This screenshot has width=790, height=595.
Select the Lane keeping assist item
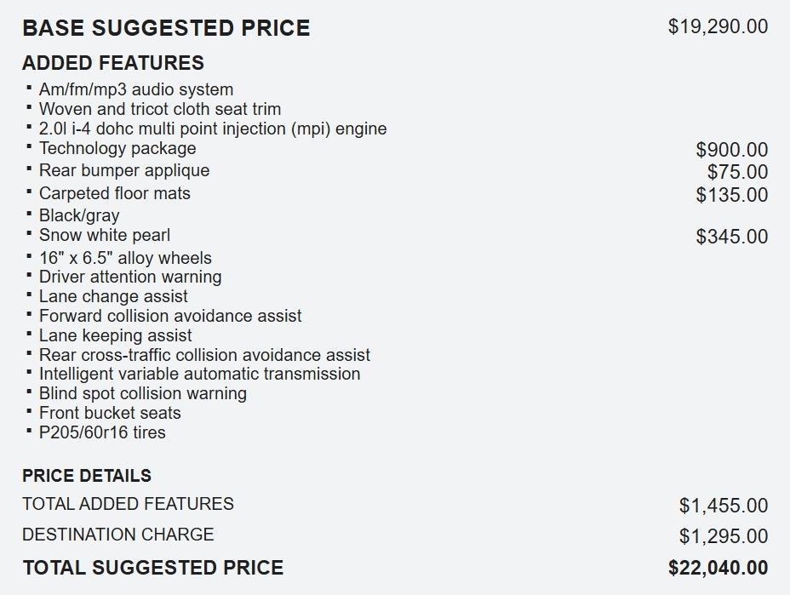click(116, 335)
